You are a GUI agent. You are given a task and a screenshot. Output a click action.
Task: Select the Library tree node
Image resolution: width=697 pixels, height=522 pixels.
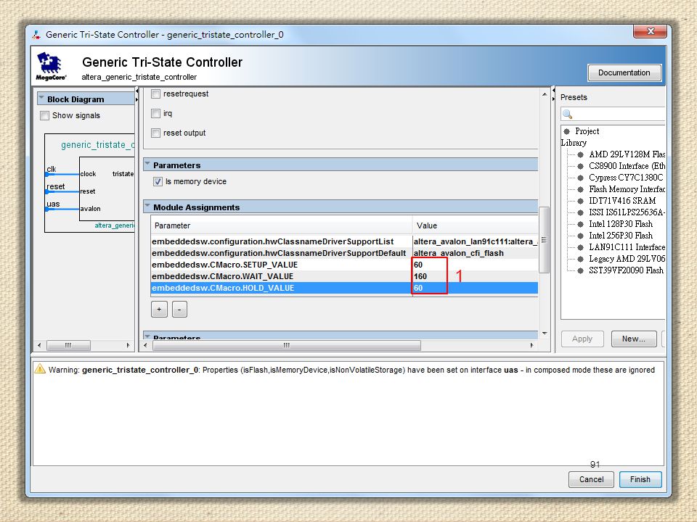click(574, 143)
